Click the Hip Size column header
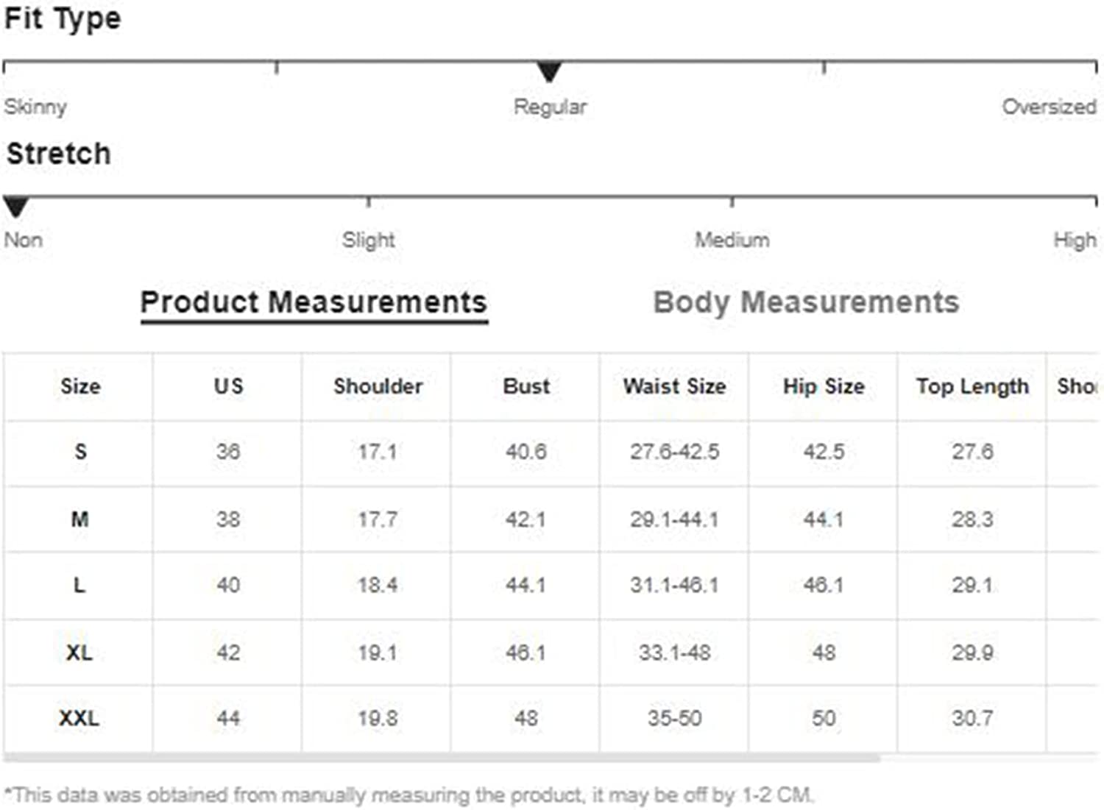This screenshot has height=810, width=1104. (824, 386)
